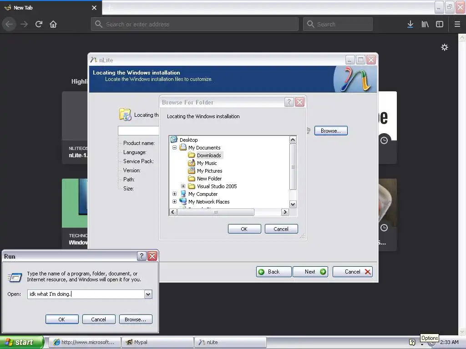Click the nLite installation path field
The width and height of the screenshot is (466, 349).
coord(138,130)
